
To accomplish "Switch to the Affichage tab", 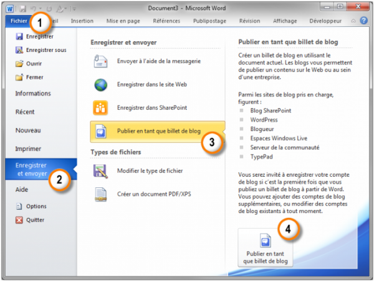I will click(x=285, y=21).
